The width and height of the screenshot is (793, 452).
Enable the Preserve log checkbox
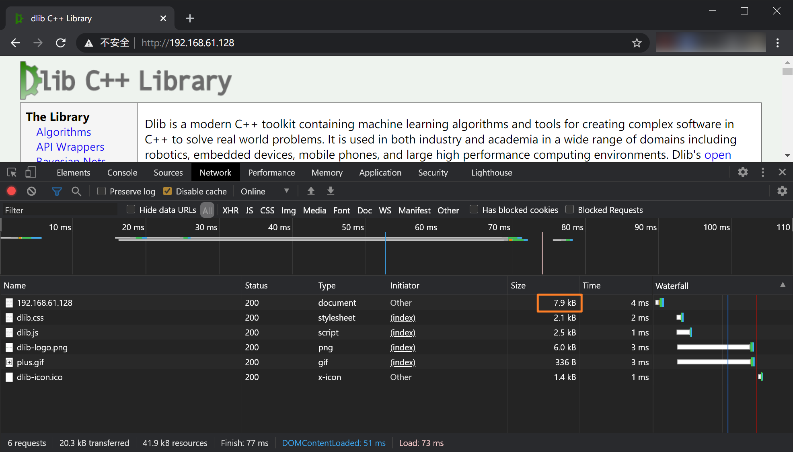(101, 191)
